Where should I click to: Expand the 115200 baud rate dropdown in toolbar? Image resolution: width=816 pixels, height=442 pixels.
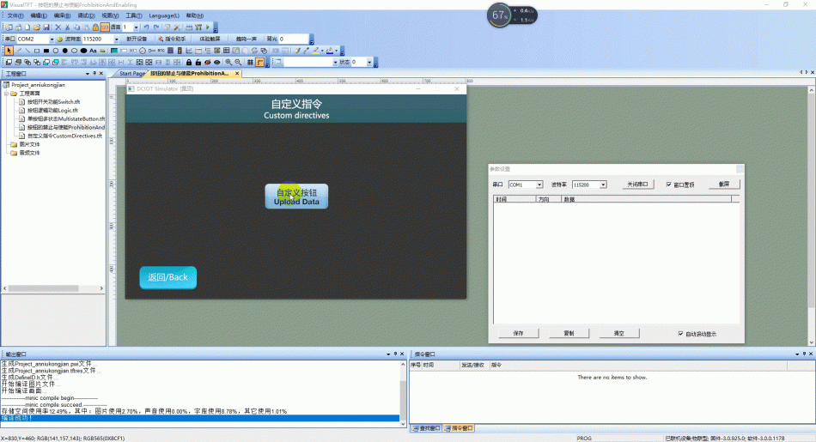point(116,39)
